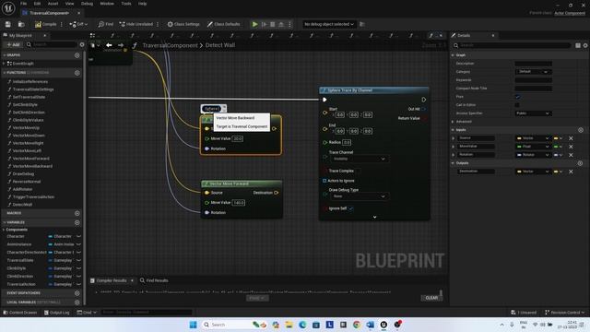590x332 pixels.
Task: Click the TraversalComponent breadcrumb
Action: [x=170, y=45]
